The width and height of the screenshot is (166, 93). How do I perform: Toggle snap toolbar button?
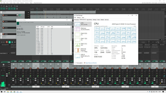point(15,9)
